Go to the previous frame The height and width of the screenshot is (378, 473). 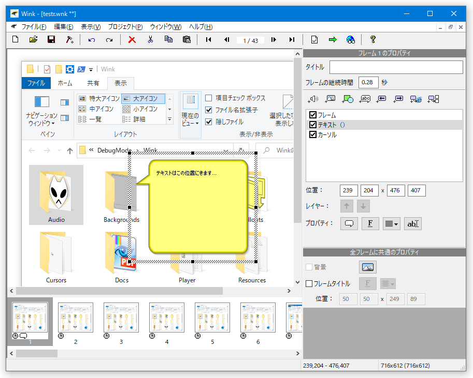pyautogui.click(x=226, y=39)
